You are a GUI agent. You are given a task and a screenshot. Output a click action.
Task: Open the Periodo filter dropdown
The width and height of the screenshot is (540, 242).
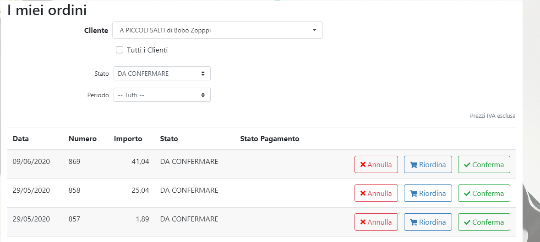162,95
